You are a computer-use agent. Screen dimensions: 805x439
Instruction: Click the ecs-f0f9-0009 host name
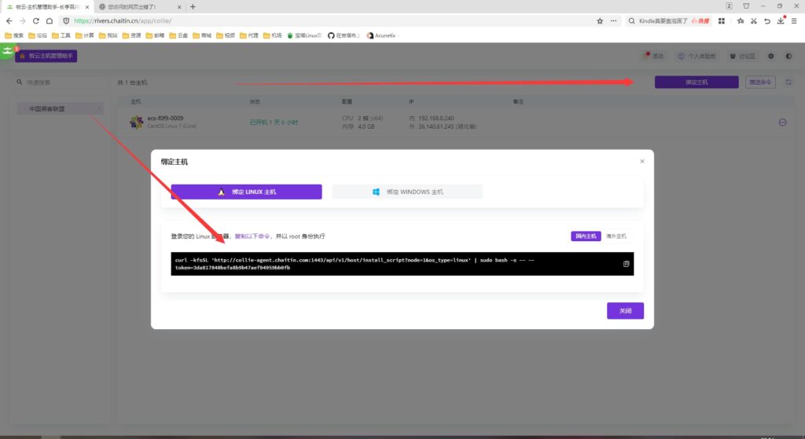point(165,118)
